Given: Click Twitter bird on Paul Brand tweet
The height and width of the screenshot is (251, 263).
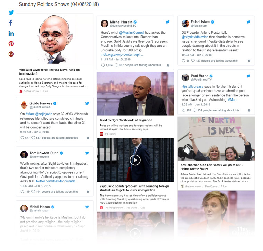Looking at the screenshot, I should [248, 76].
